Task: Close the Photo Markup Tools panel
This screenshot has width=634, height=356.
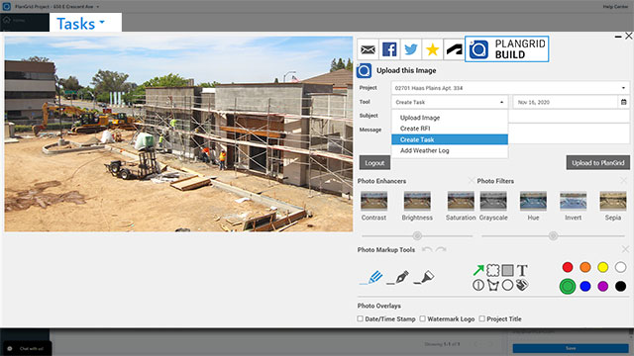Action: point(625,249)
